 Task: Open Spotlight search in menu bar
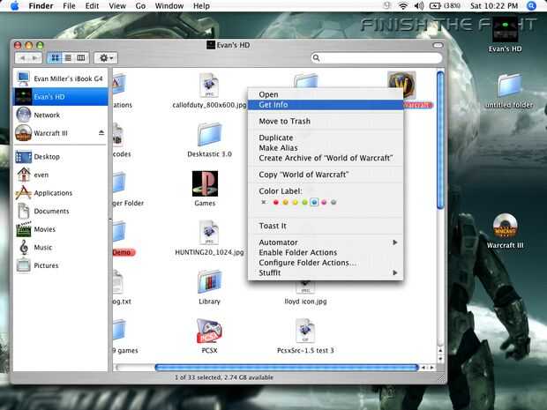(x=531, y=6)
